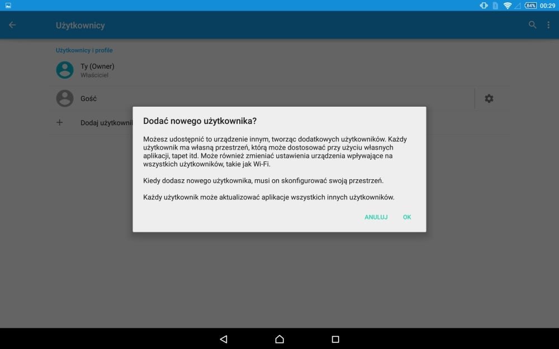Tap the Użytkownicy page title
Image resolution: width=559 pixels, height=349 pixels.
click(x=80, y=25)
